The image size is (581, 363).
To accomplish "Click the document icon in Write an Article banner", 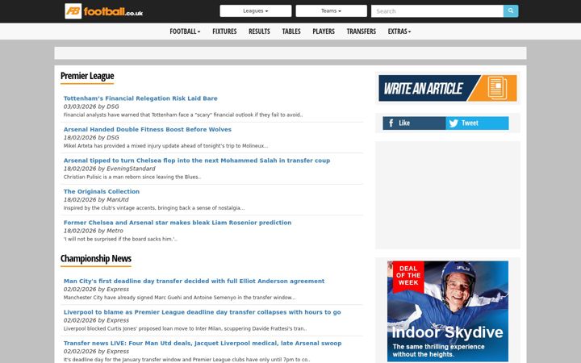I will (x=497, y=88).
